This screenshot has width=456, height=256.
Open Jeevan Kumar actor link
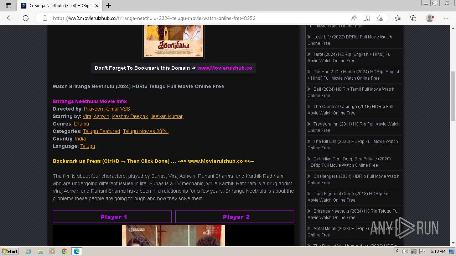coord(166,116)
